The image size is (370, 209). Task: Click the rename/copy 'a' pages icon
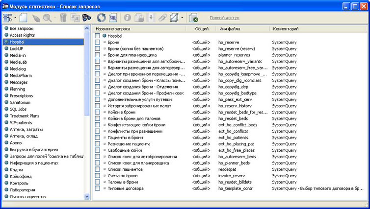(75, 18)
